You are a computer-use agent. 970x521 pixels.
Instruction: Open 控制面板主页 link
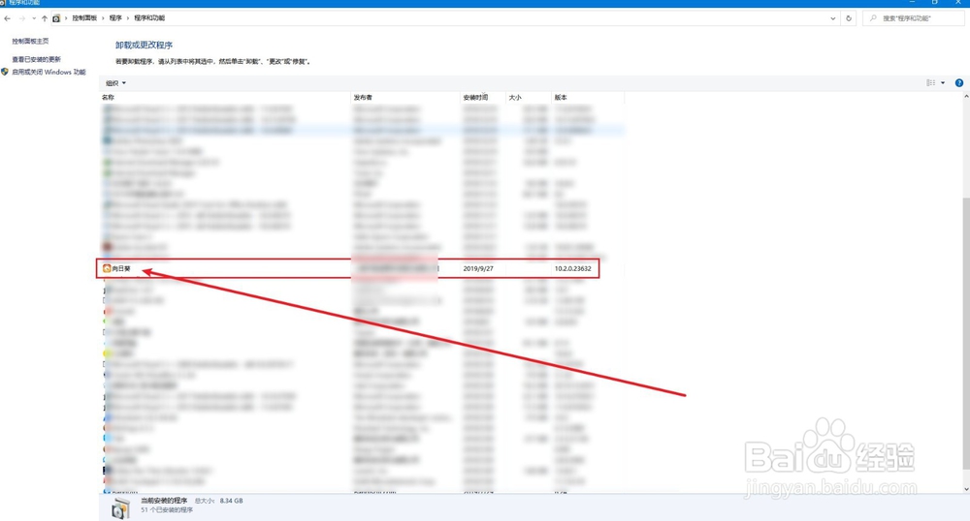point(30,41)
